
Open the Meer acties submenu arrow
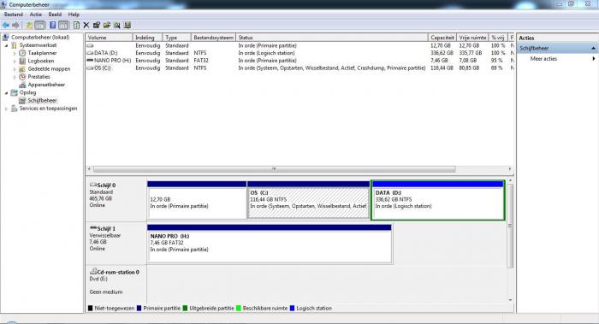pyautogui.click(x=594, y=59)
